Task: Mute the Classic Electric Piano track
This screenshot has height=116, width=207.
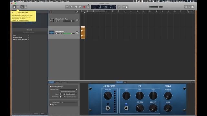Action: [56, 21]
